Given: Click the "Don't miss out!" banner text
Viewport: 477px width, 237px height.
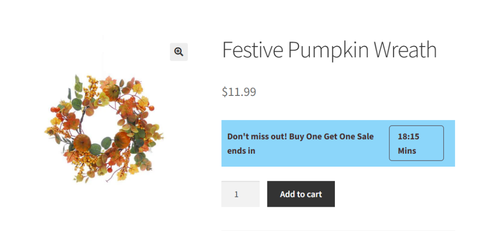Looking at the screenshot, I should (257, 136).
